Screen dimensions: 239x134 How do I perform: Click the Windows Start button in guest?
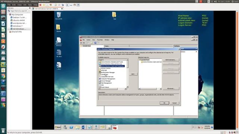point(58,127)
